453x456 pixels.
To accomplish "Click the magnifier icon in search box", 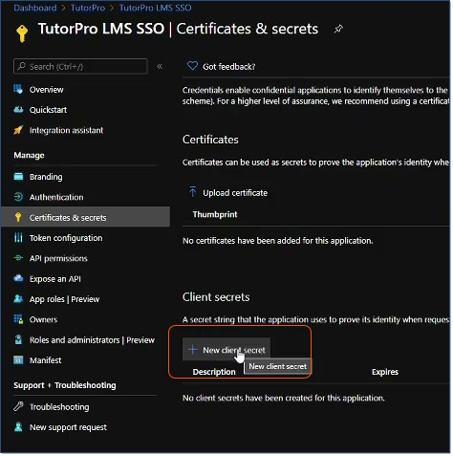I will pos(21,66).
